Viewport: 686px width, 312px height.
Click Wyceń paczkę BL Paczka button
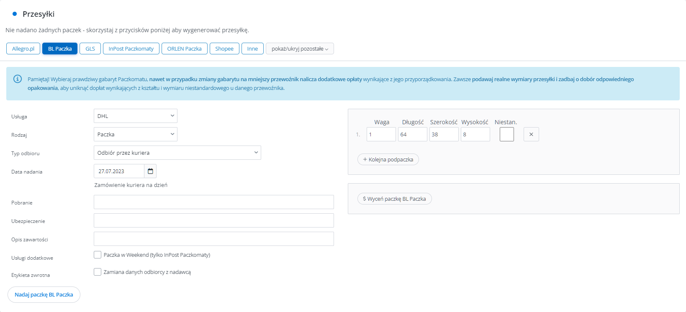[x=394, y=199]
